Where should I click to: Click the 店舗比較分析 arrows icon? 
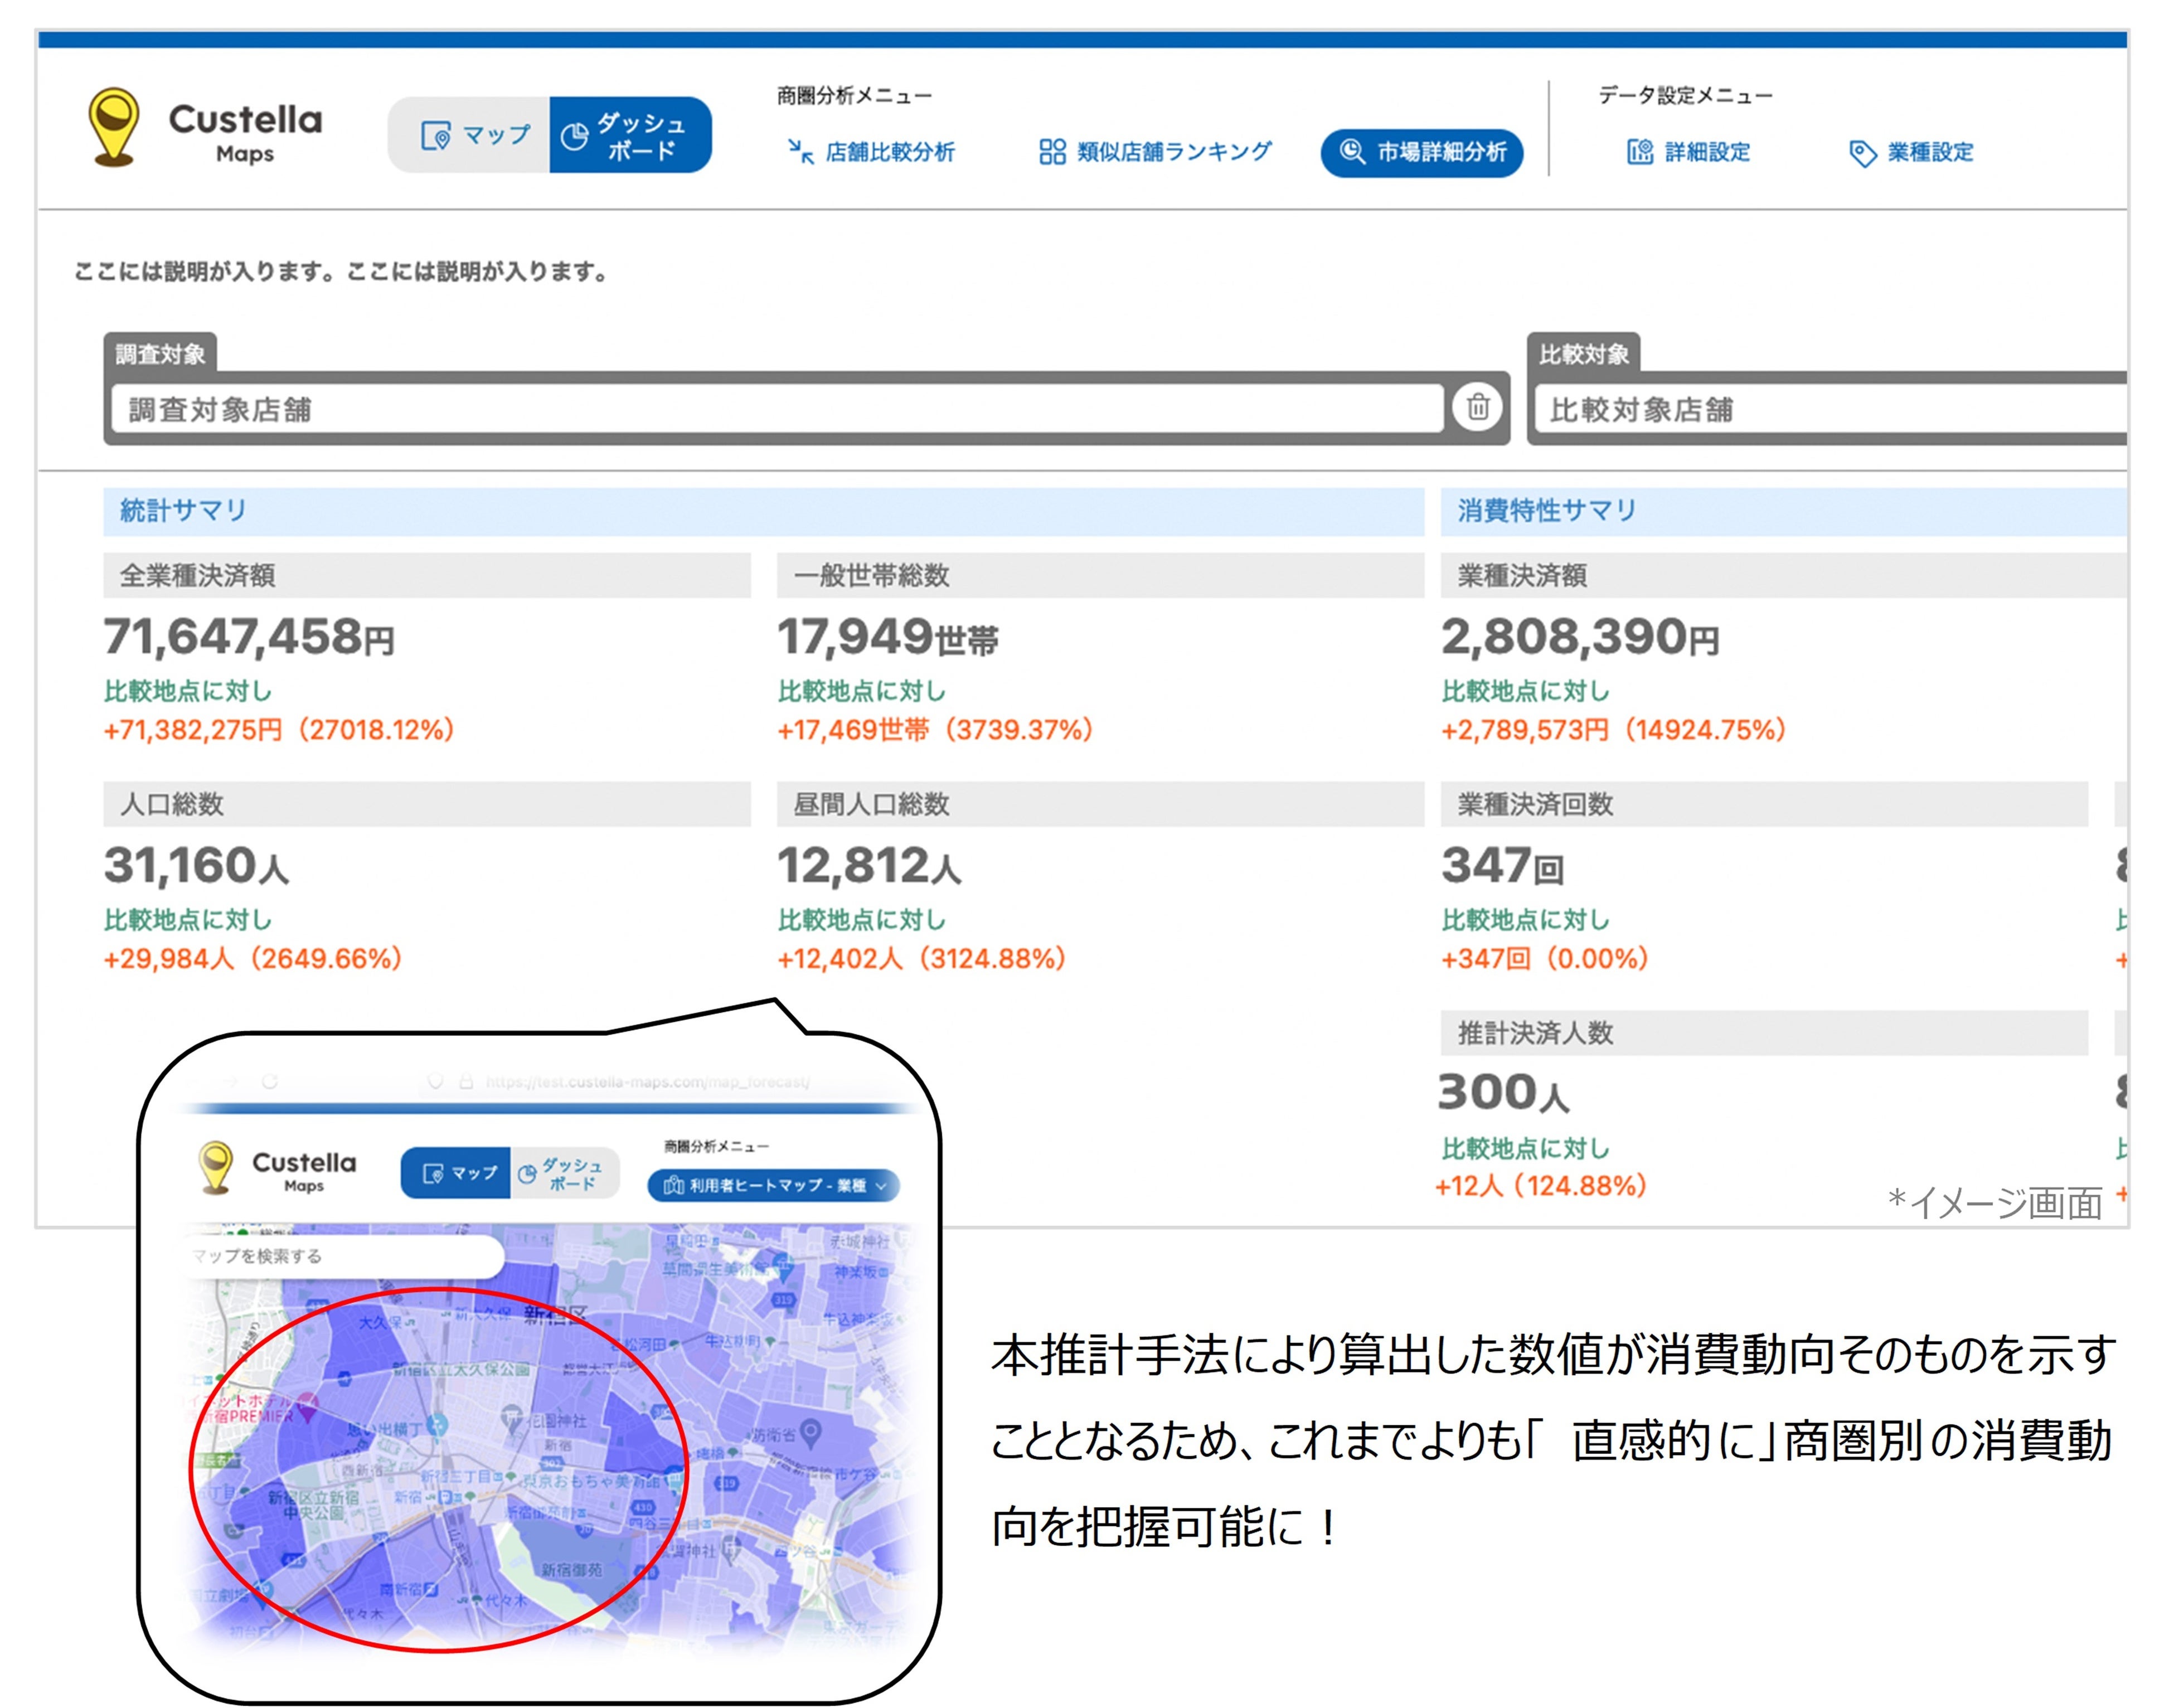800,152
